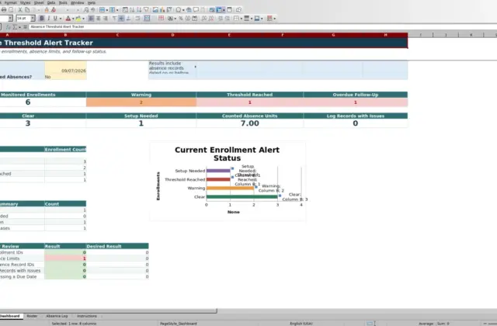The width and height of the screenshot is (497, 326).
Task: Align cell text left
Action: point(91,19)
